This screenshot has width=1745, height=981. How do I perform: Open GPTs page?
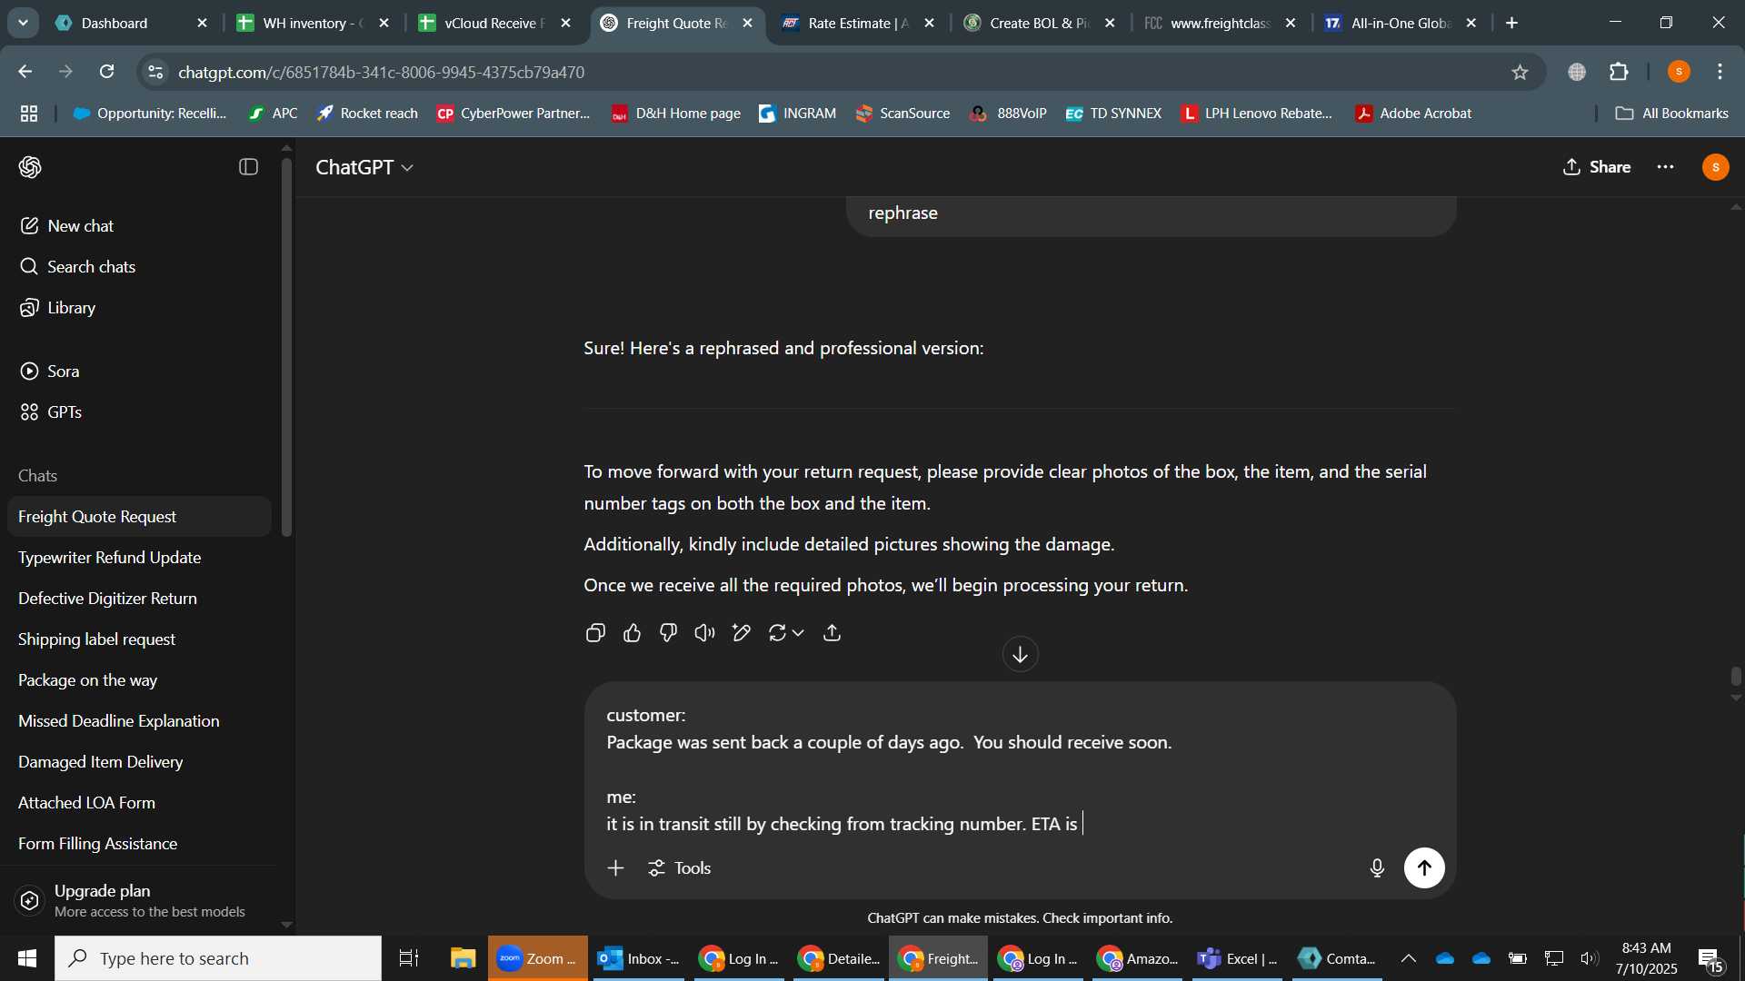(140, 411)
